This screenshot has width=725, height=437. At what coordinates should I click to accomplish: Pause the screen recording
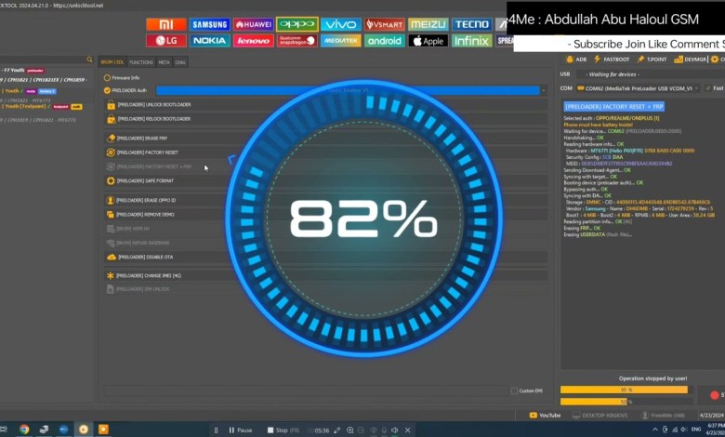(x=239, y=430)
